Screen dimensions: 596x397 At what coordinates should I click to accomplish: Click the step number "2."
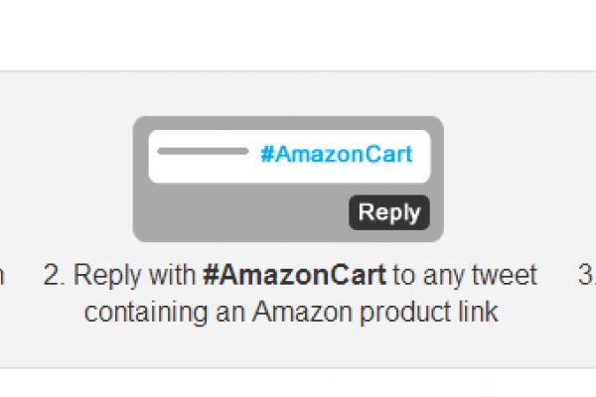point(55,275)
